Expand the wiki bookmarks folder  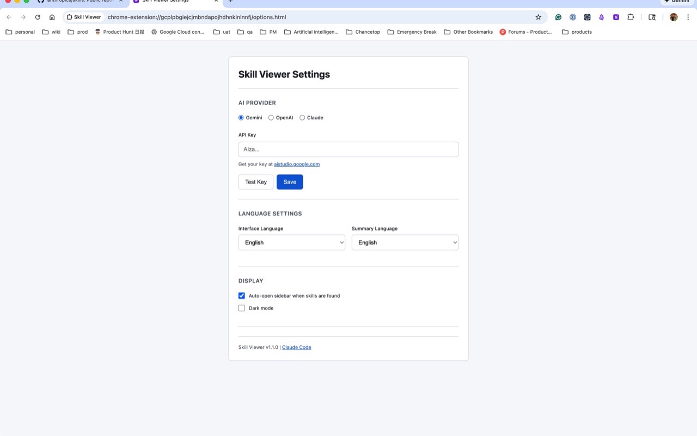pyautogui.click(x=51, y=32)
